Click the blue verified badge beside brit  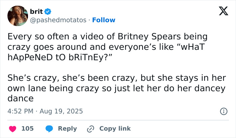pyautogui.click(x=48, y=12)
